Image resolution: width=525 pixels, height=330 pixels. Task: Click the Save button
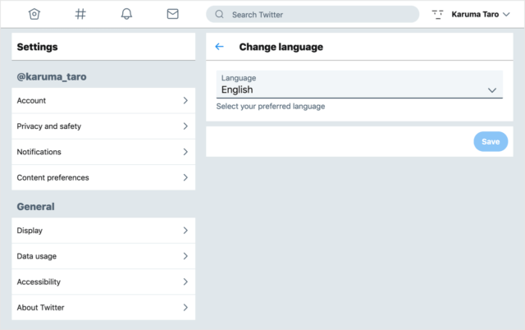pos(491,141)
